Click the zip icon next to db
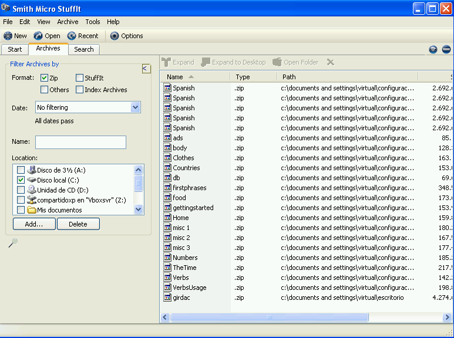The width and height of the screenshot is (454, 338). click(167, 177)
